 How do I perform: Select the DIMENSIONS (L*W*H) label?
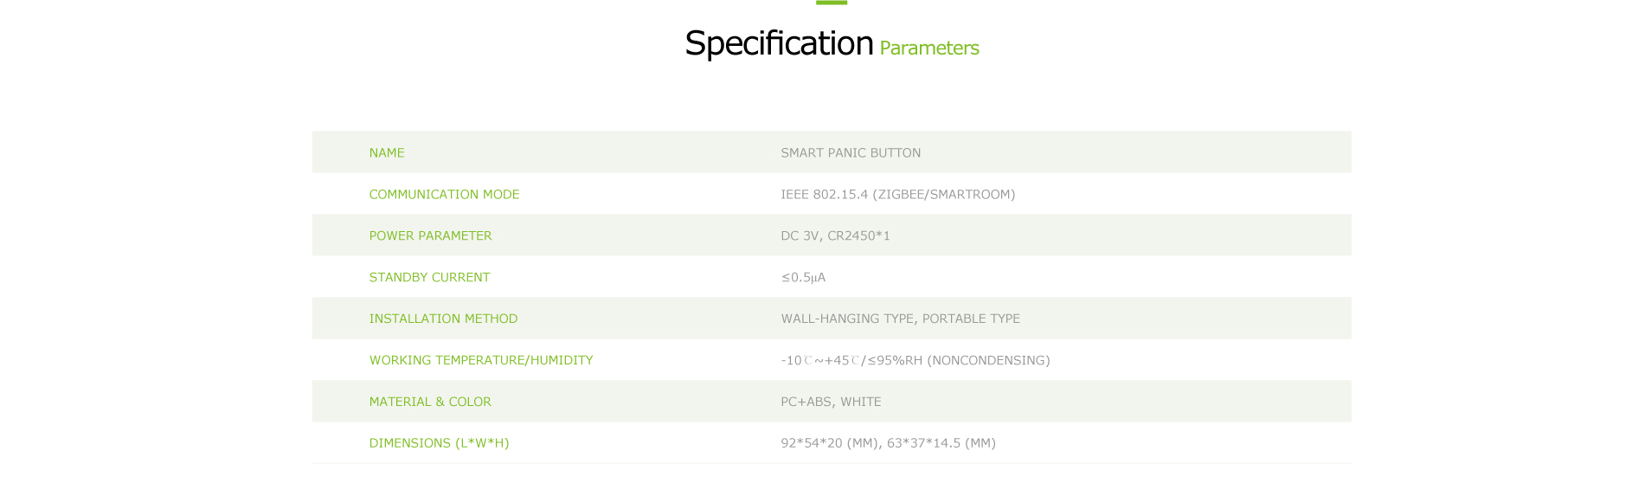tap(439, 443)
